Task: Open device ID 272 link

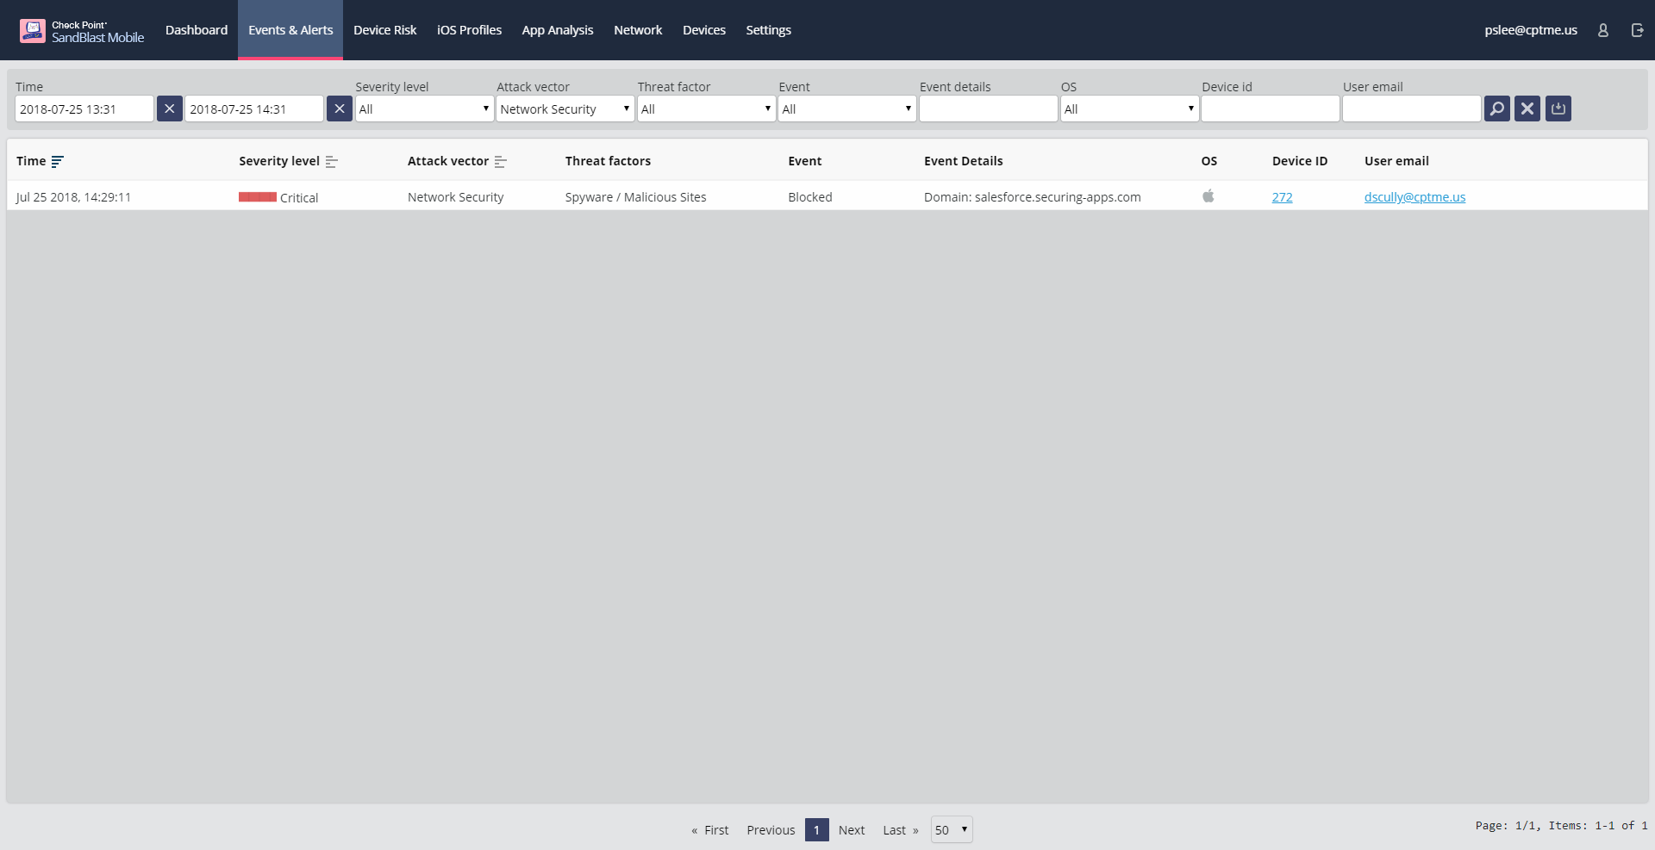Action: [1282, 197]
